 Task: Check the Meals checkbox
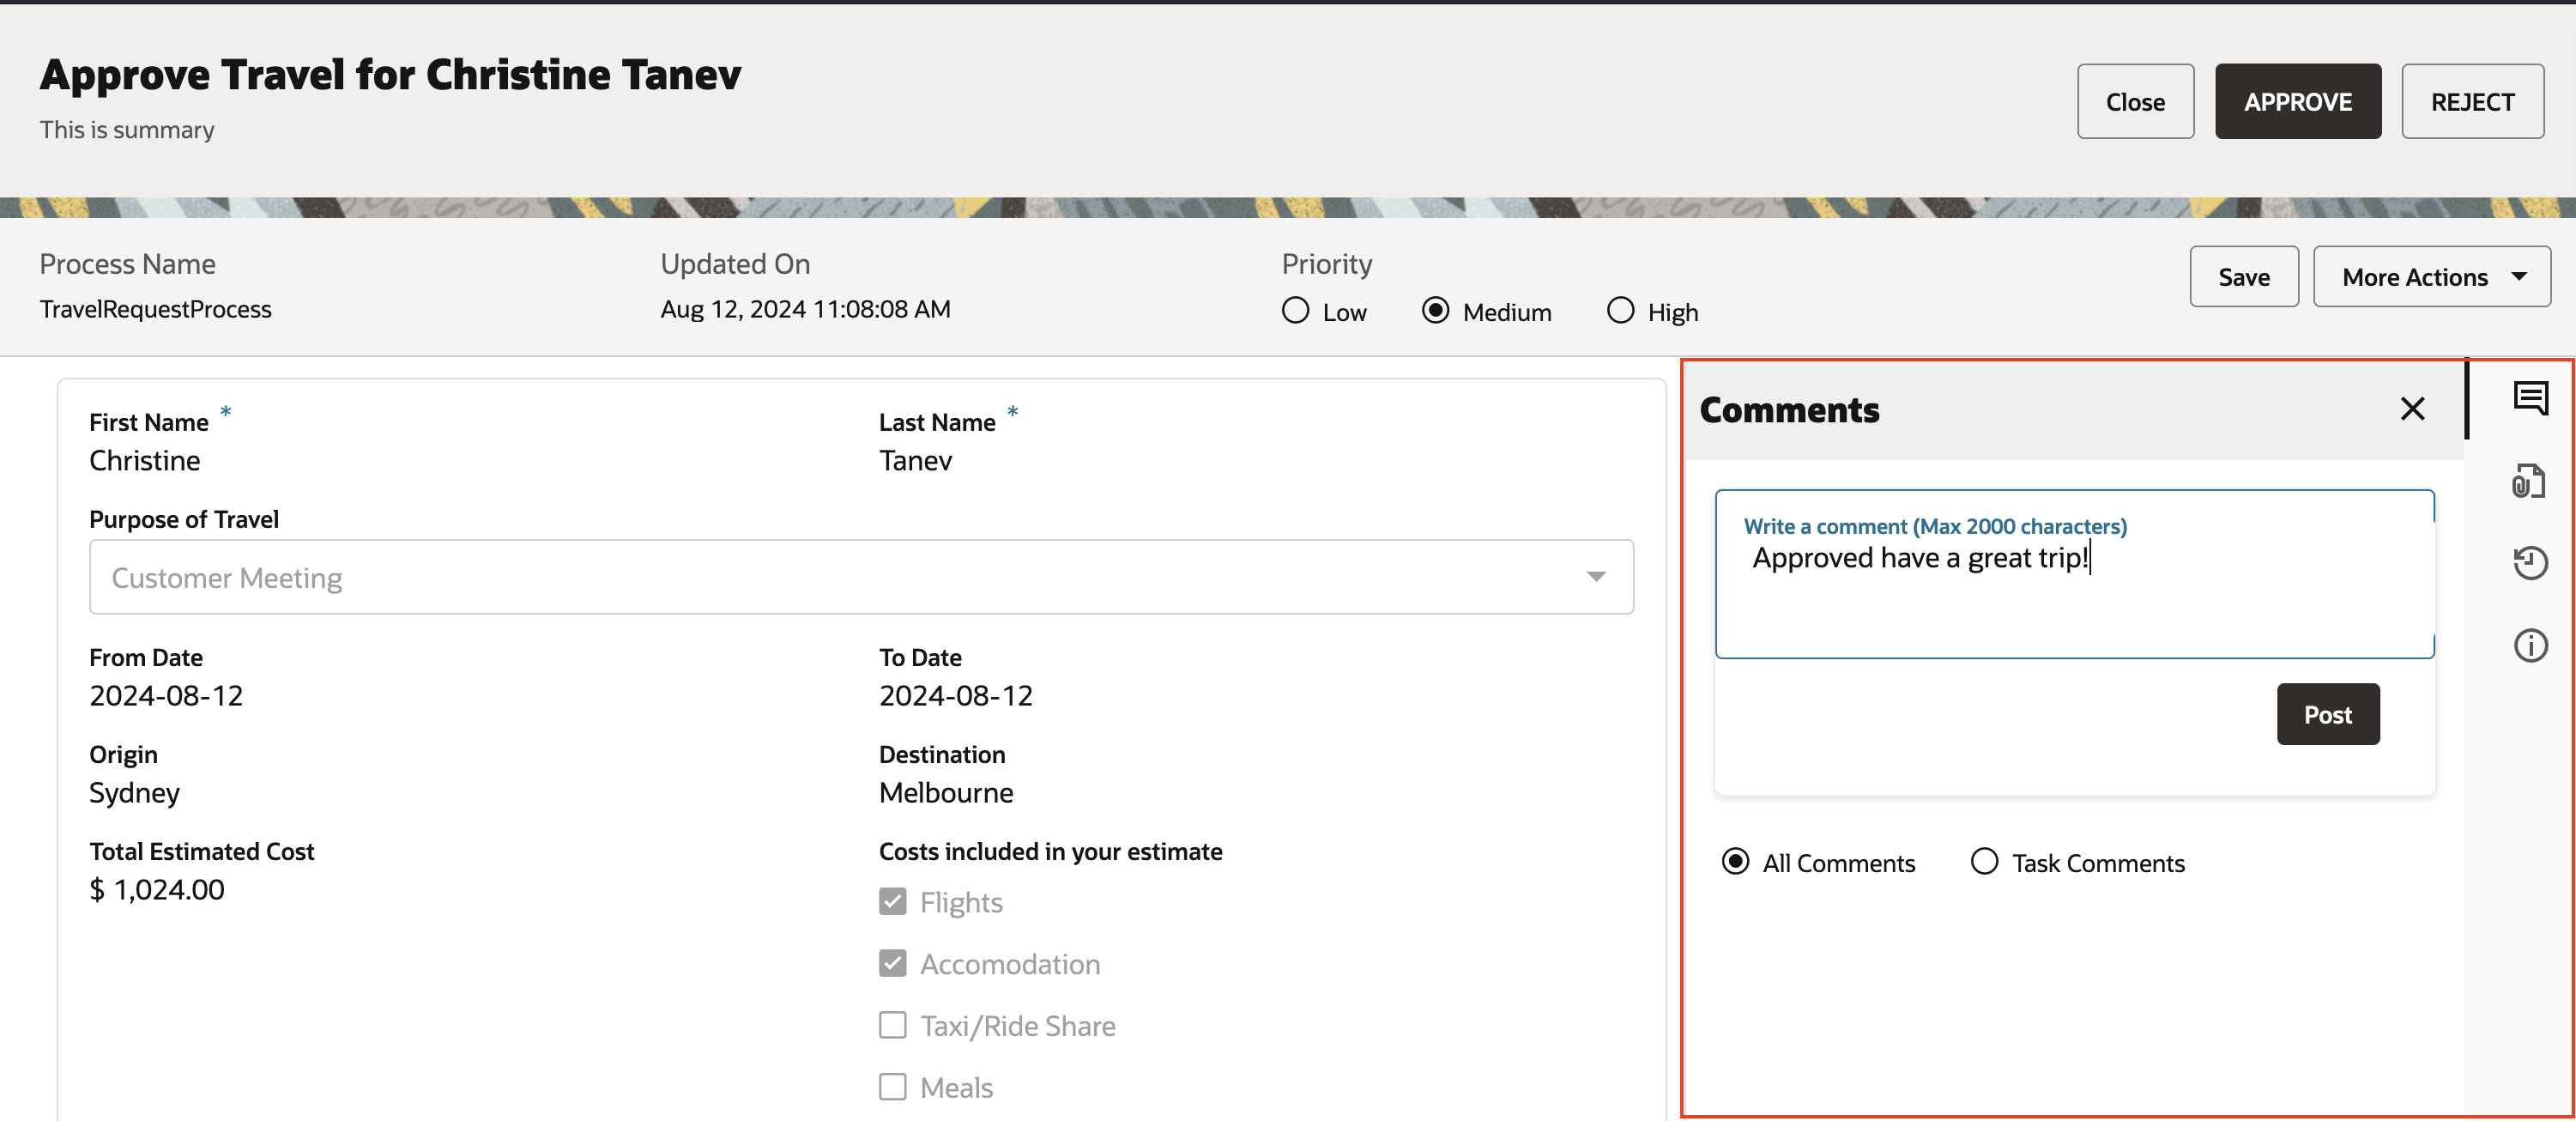coord(892,1087)
